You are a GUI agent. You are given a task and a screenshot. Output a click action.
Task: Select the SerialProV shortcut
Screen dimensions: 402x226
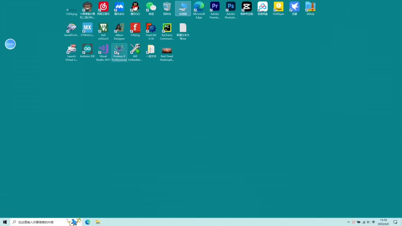coord(71,30)
